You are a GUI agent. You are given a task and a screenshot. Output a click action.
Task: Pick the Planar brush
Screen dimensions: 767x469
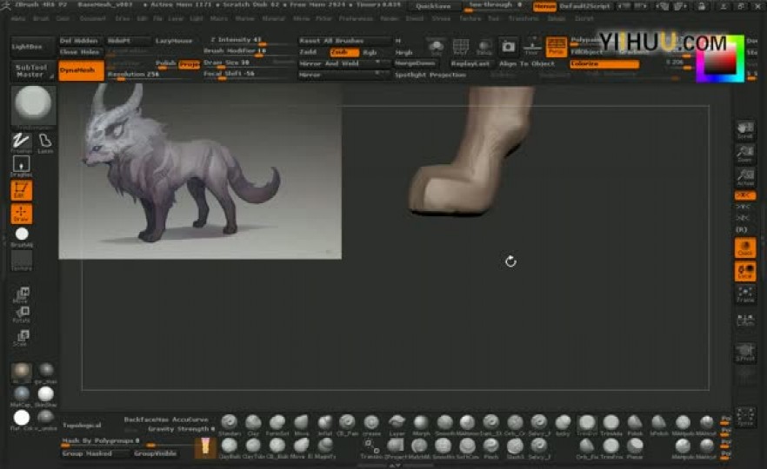(x=635, y=447)
